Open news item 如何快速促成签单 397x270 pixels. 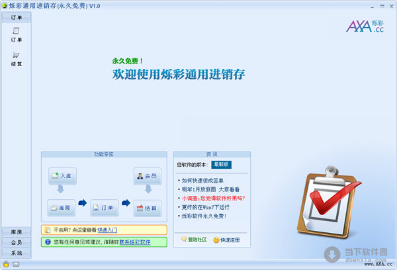click(x=202, y=181)
